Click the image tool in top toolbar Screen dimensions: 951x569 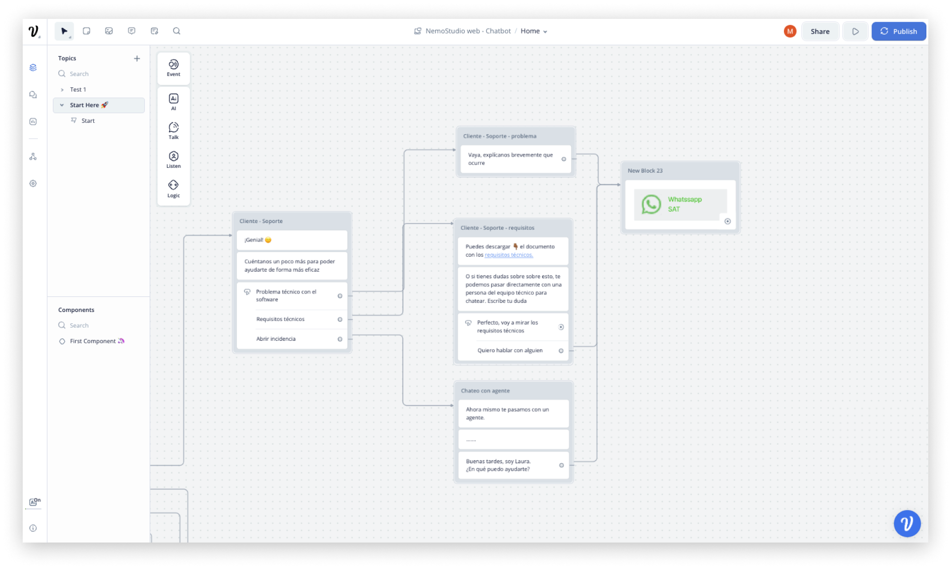pos(109,31)
